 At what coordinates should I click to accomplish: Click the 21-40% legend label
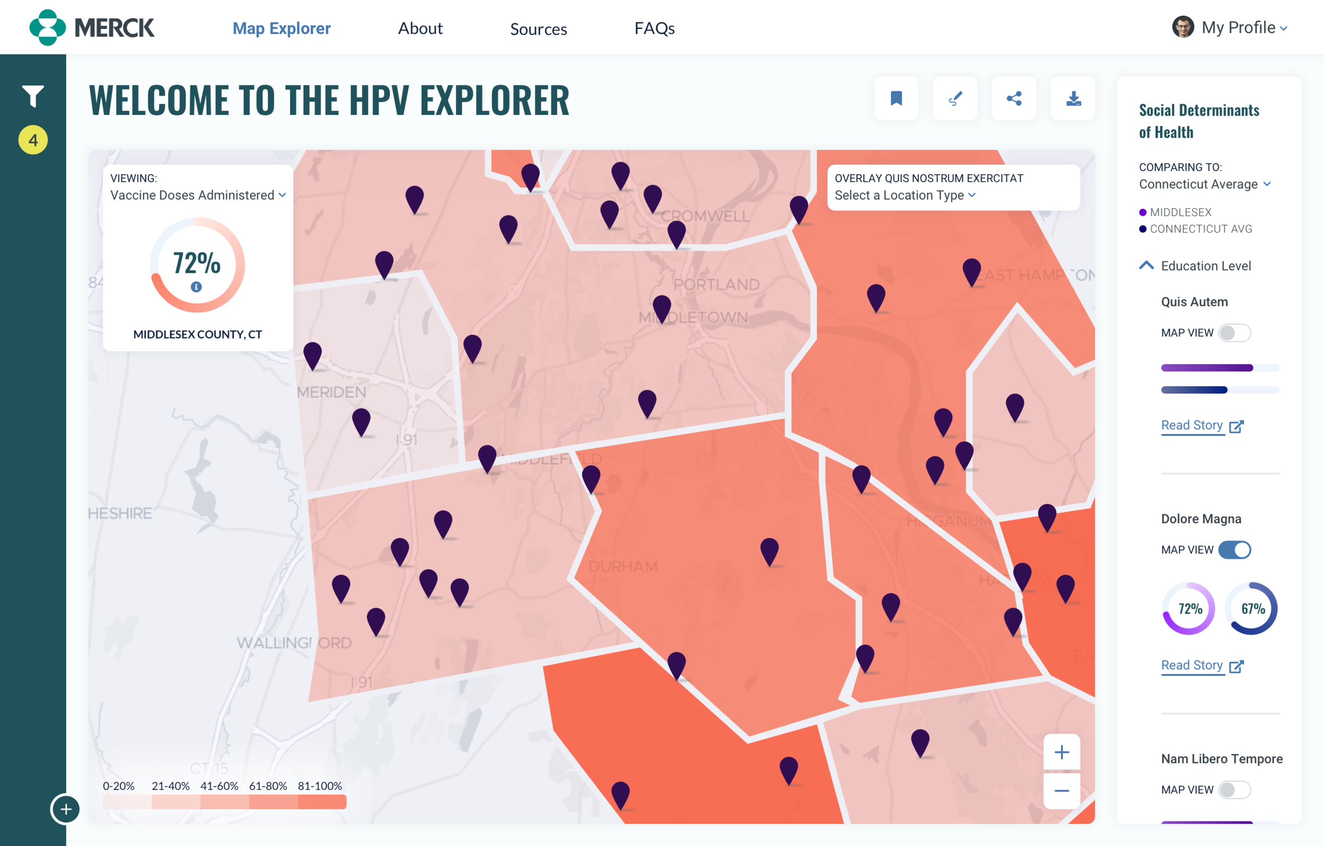(x=171, y=786)
